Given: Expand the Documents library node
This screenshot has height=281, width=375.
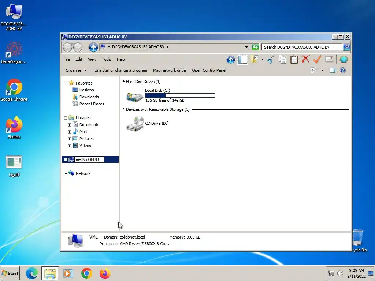Looking at the screenshot, I should tap(69, 125).
